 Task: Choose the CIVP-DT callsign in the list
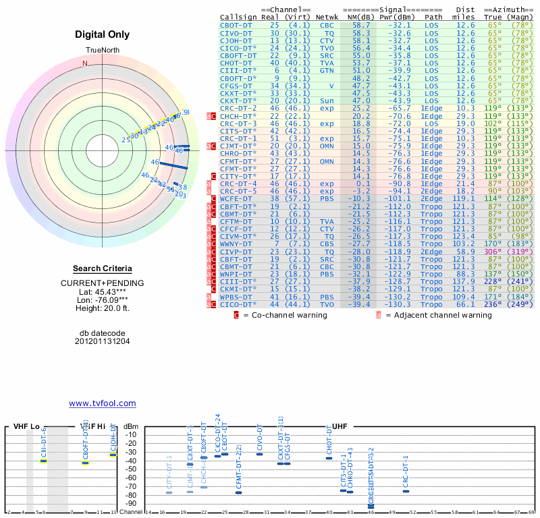pos(236,251)
